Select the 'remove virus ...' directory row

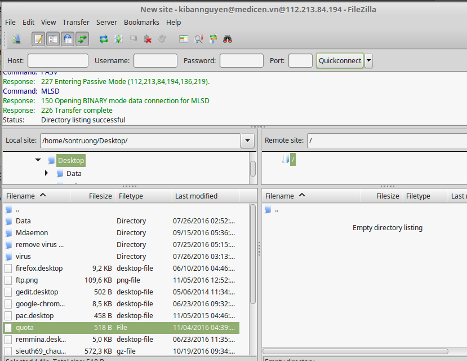coord(121,244)
